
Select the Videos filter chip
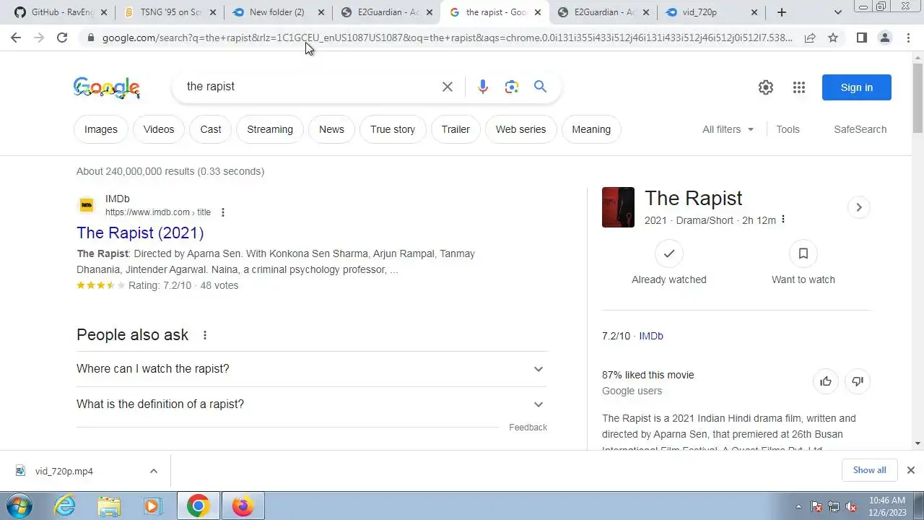coord(159,129)
